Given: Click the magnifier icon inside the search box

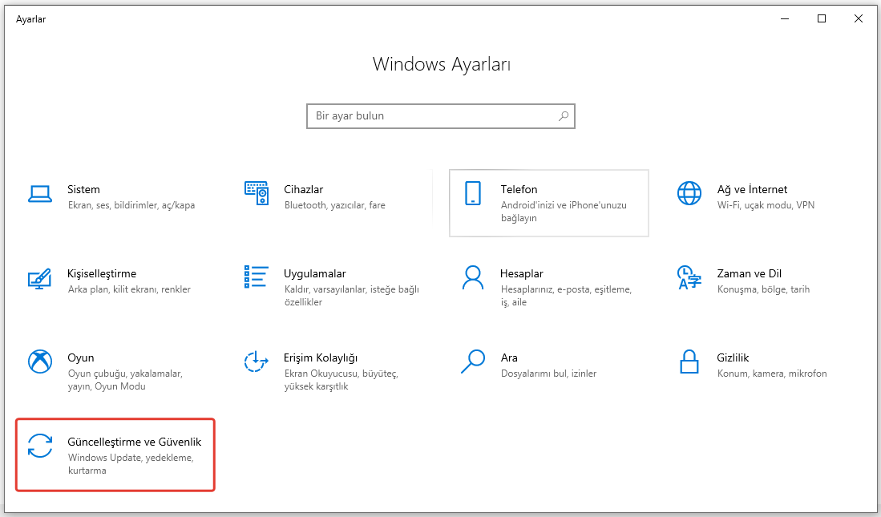Looking at the screenshot, I should click(x=564, y=116).
